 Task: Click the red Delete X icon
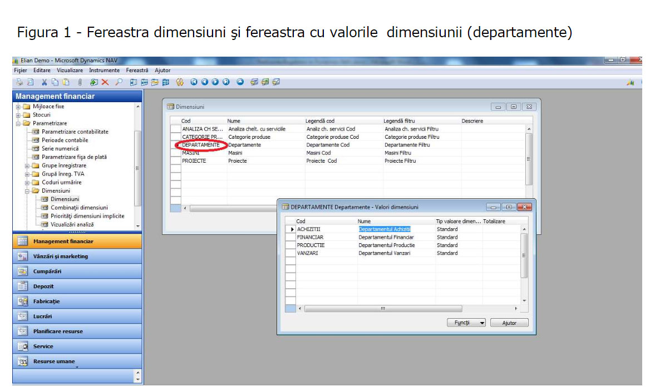point(105,82)
